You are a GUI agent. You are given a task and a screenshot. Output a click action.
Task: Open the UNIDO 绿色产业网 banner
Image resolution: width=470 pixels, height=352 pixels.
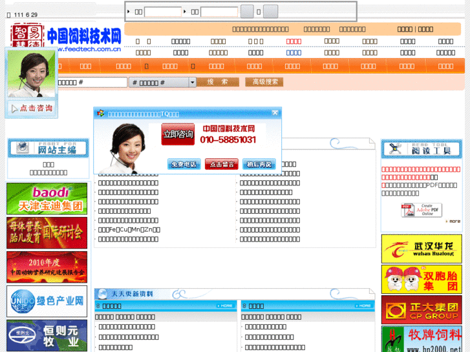pyautogui.click(x=47, y=301)
